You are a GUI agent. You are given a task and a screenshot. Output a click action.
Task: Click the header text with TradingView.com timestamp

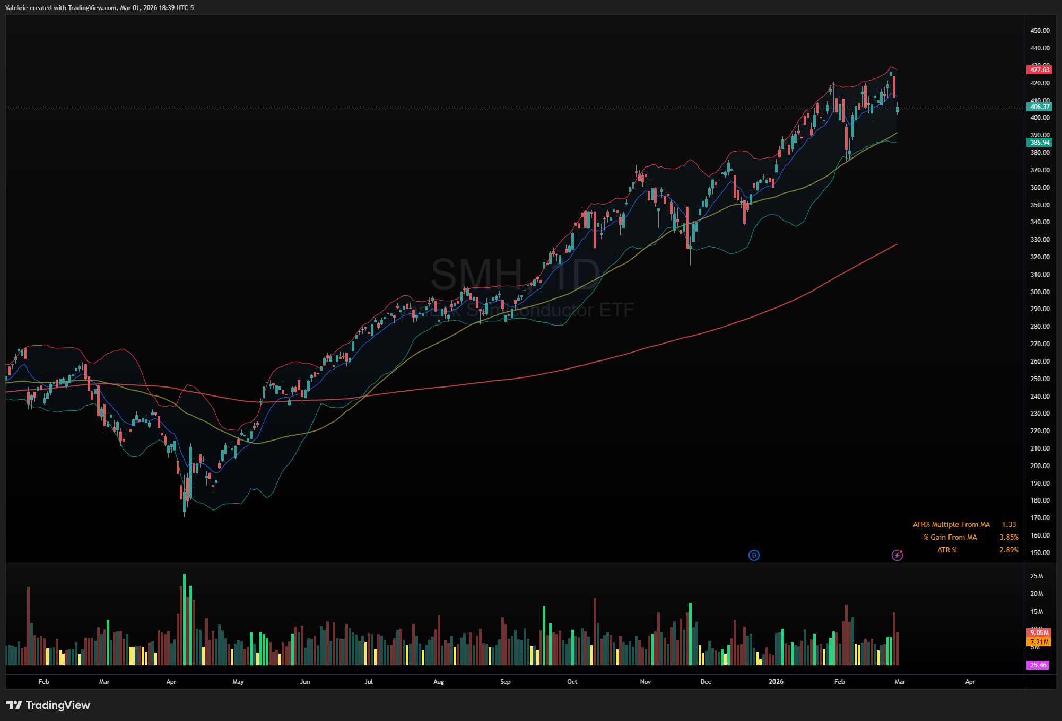pos(100,8)
